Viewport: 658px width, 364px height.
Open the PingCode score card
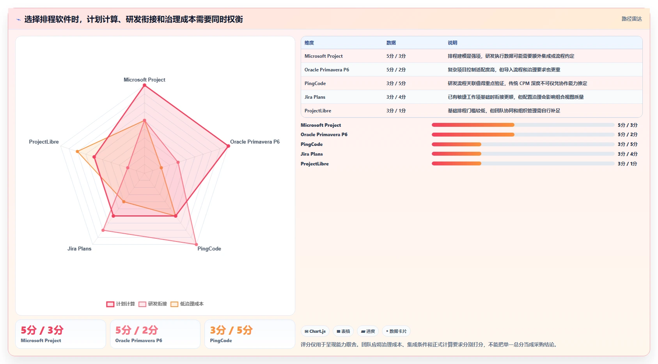click(x=250, y=334)
